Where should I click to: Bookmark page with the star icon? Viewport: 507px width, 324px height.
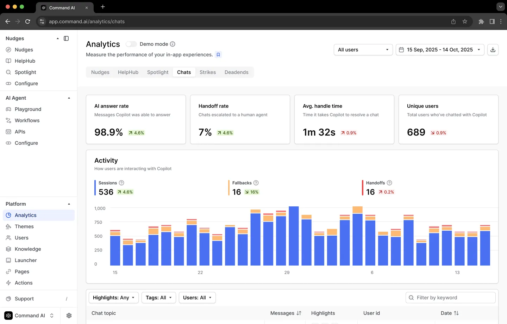465,21
